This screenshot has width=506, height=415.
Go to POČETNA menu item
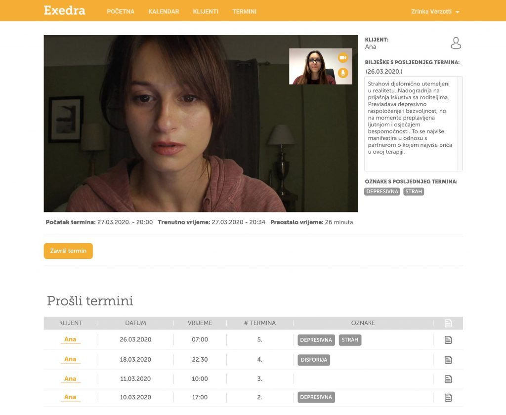click(121, 12)
